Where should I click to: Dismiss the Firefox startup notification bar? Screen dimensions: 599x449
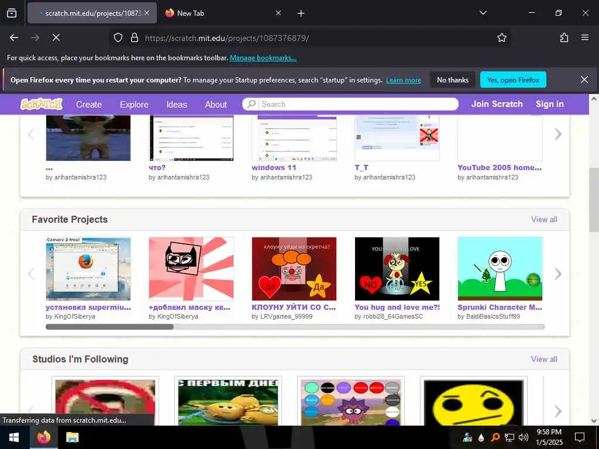pyautogui.click(x=584, y=80)
